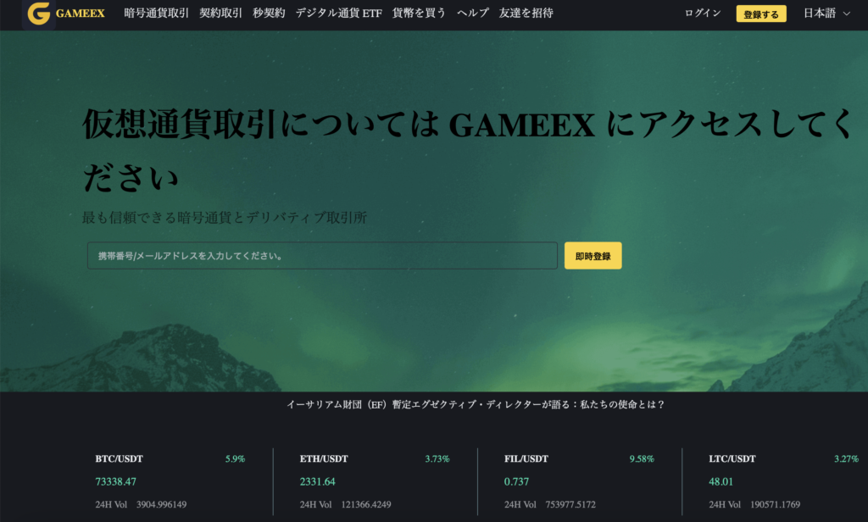
Task: Focus the 携帯番号/メールアドレス input field
Action: 322,256
